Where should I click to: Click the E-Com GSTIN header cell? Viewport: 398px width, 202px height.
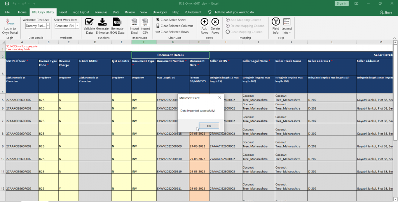click(95, 67)
